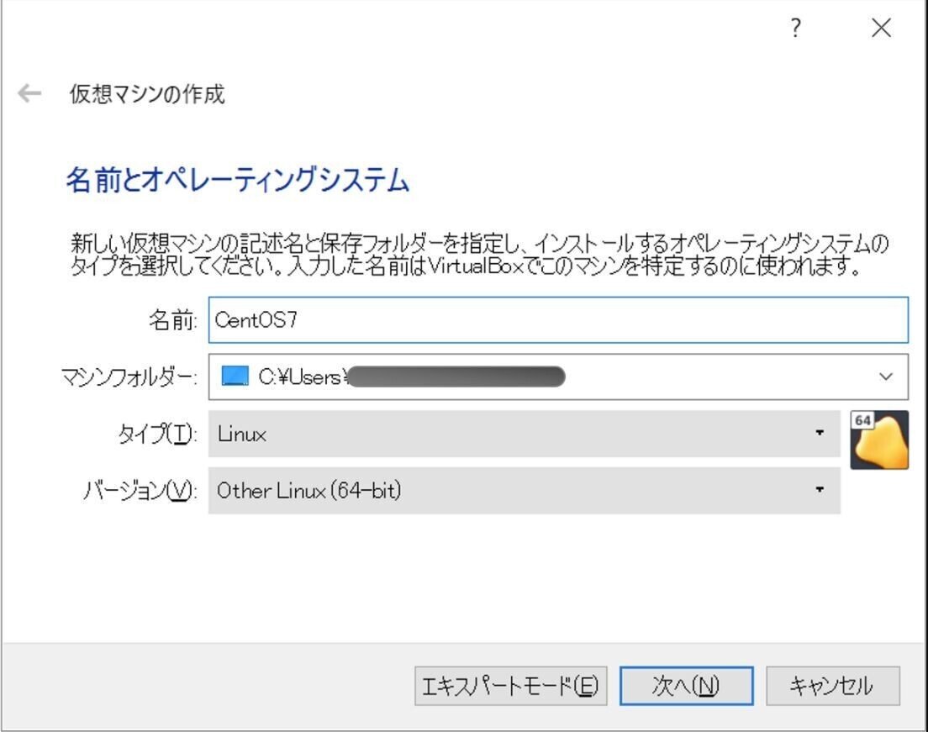Viewport: 928px width, 732px height.
Task: Click the バージョン(V) label
Action: [x=140, y=491]
